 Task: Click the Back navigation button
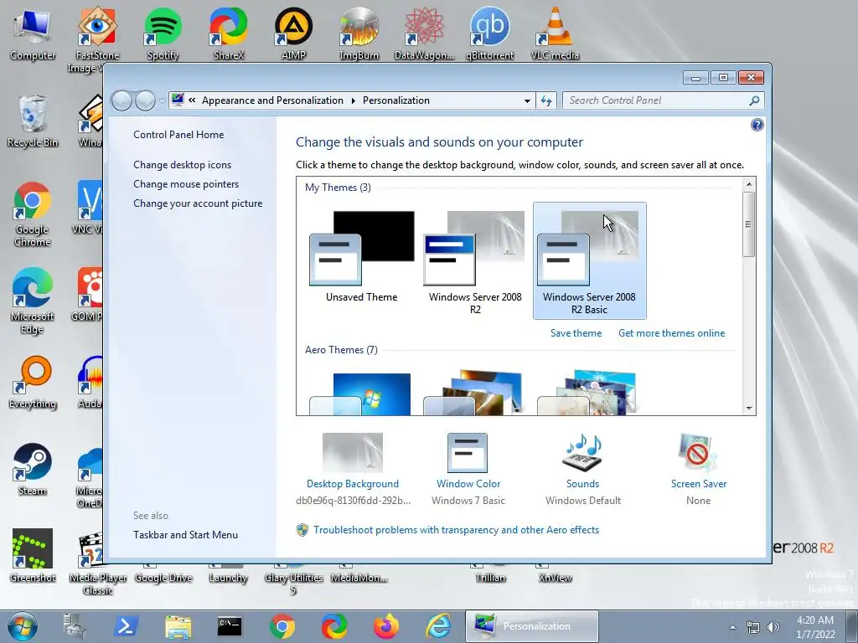[x=121, y=100]
